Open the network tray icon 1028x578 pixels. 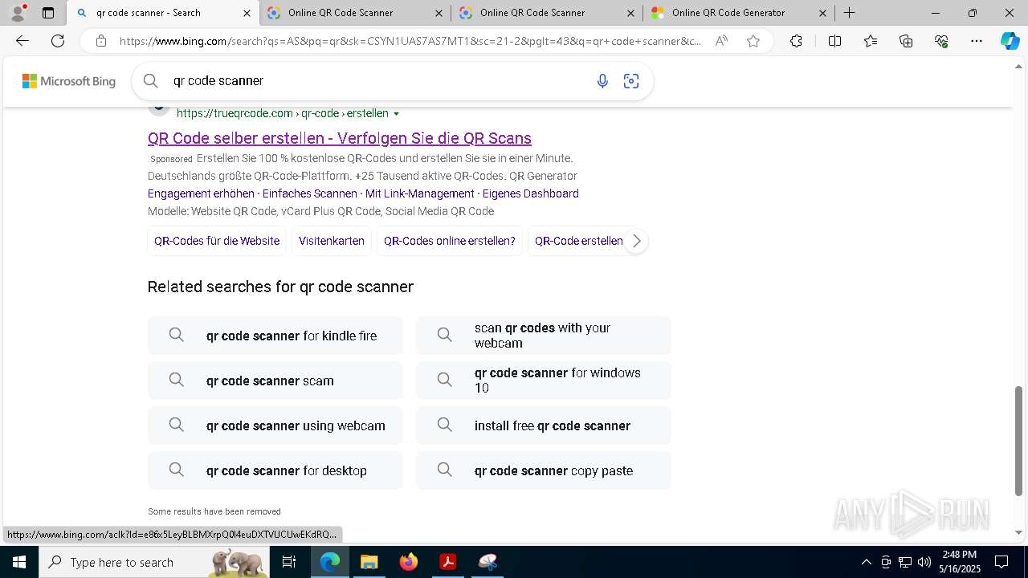point(905,562)
